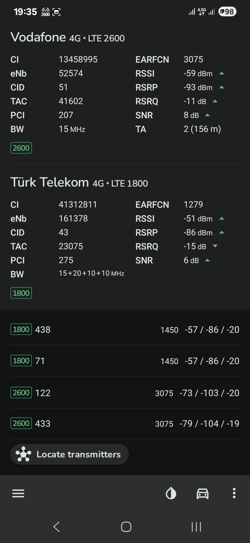Viewport: 250px width, 543px height.
Task: Tap the Türk Telekom BW carrier aggregation value
Action: [92, 273]
